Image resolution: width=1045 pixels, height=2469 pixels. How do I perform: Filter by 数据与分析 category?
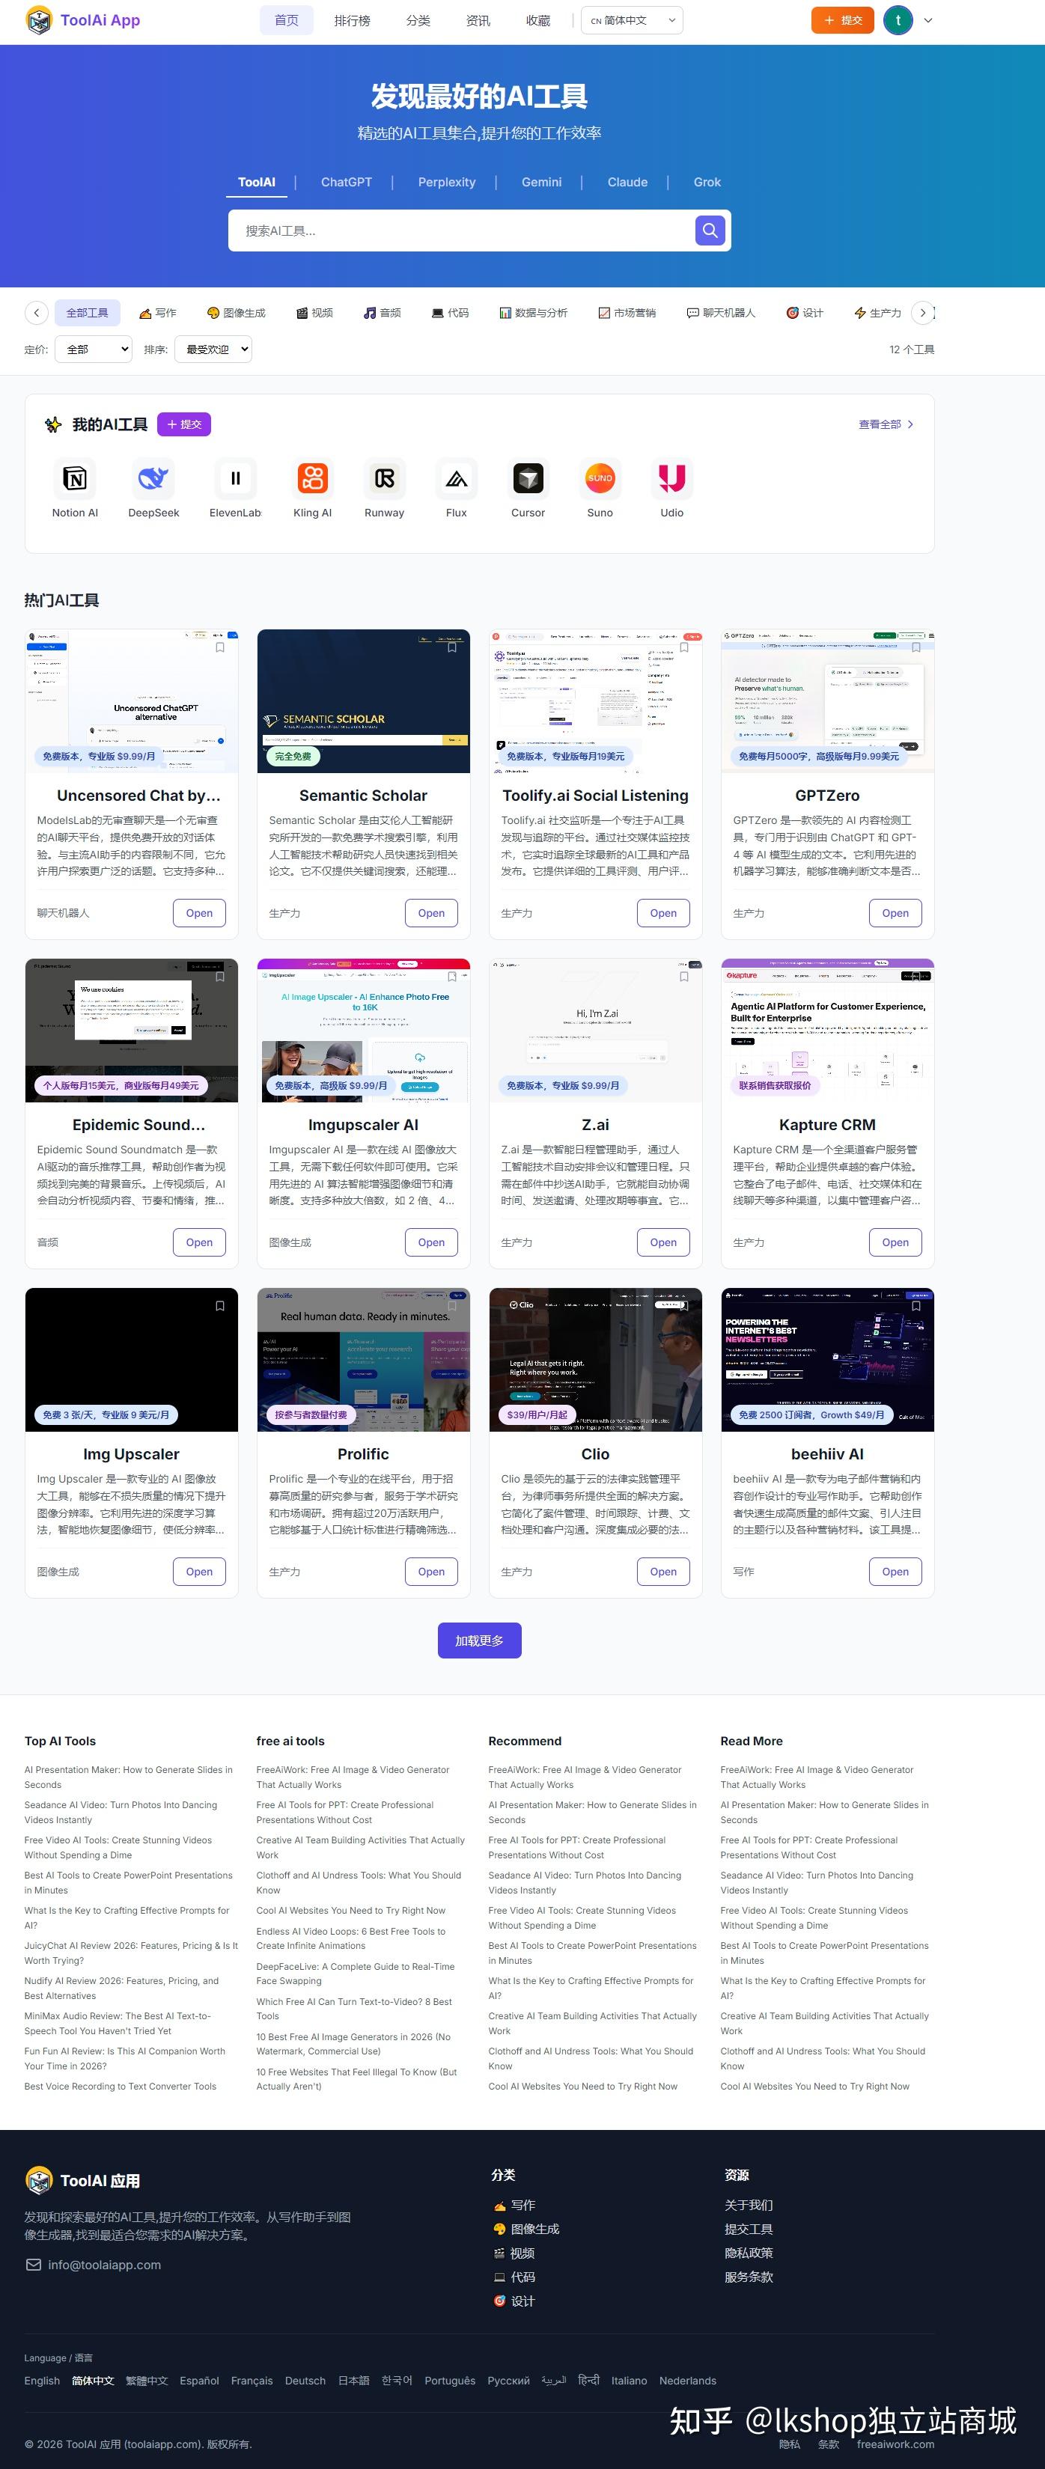533,312
